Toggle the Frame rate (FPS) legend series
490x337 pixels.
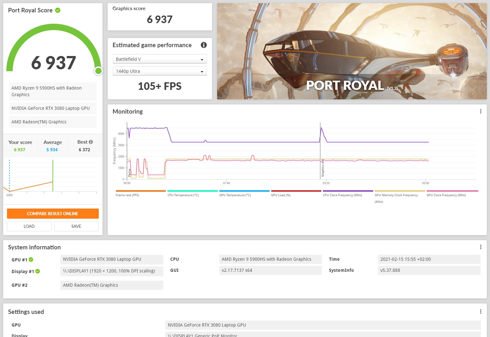141,194
